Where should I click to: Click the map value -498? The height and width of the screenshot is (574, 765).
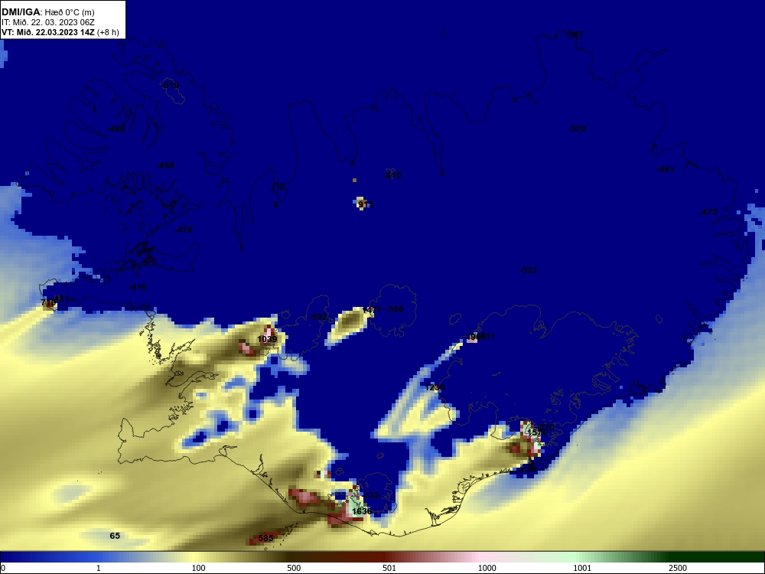[165, 165]
